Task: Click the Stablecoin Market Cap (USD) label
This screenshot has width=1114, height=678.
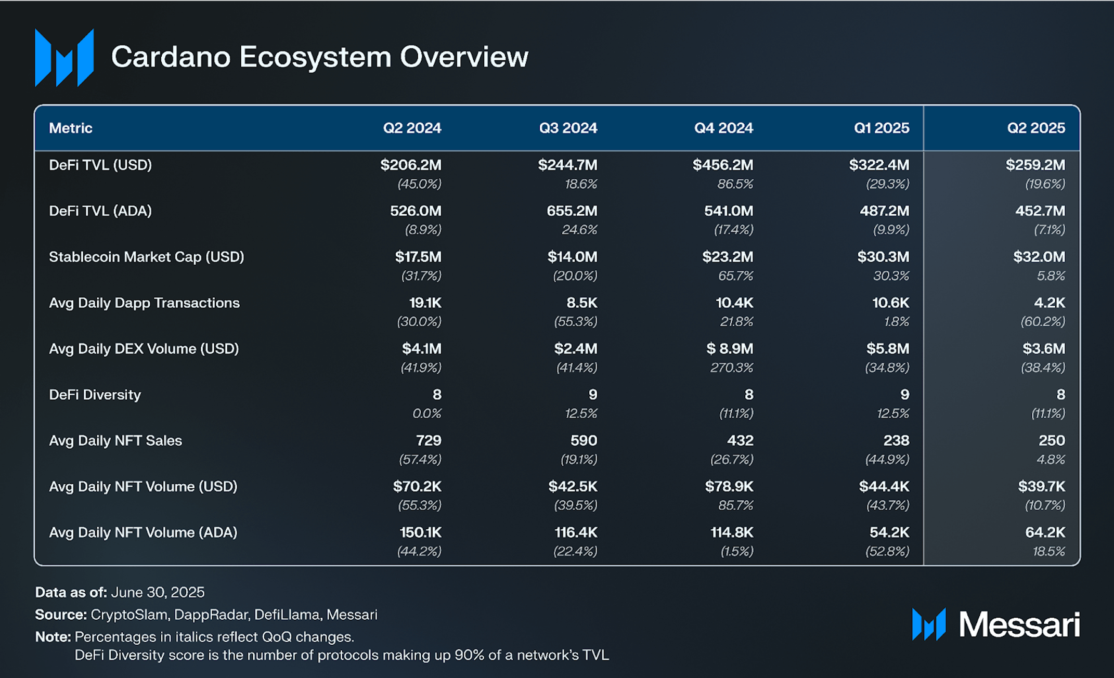Action: coord(146,257)
